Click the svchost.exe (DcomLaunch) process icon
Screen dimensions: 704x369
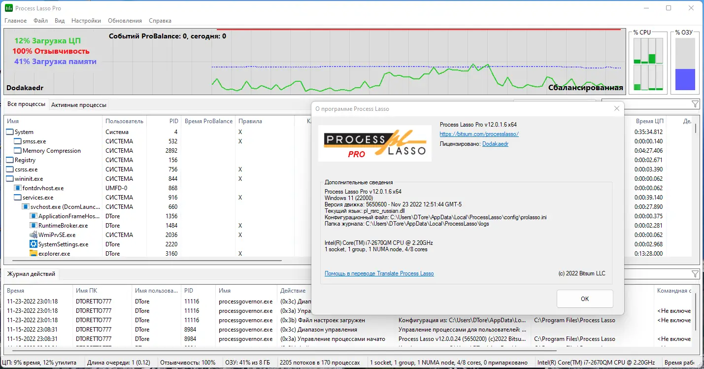point(26,207)
